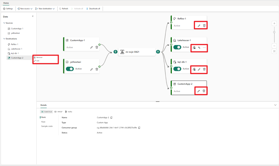Select the Details tab

(x=43, y=105)
